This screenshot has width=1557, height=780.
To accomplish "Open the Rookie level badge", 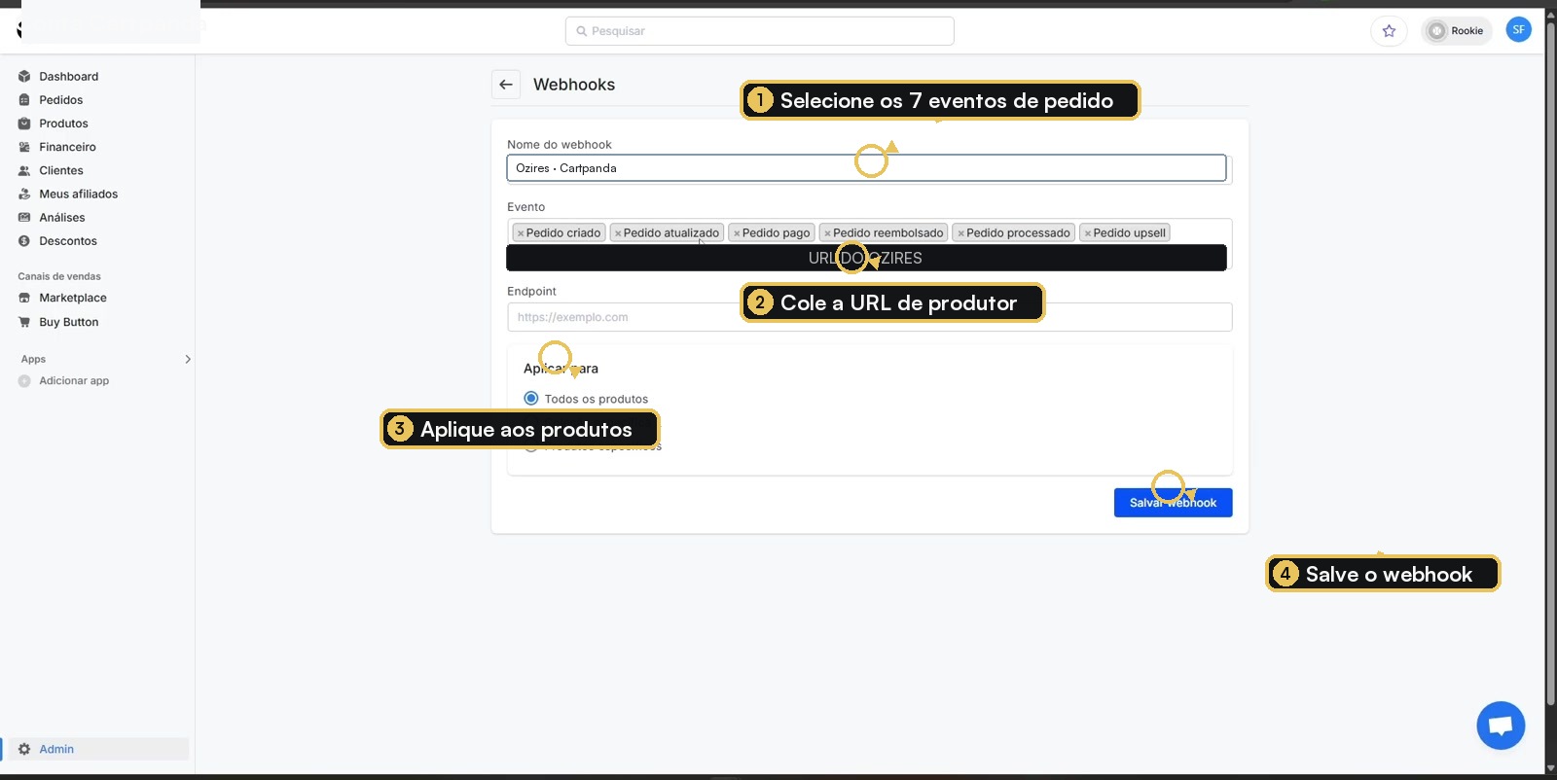I will [x=1456, y=31].
